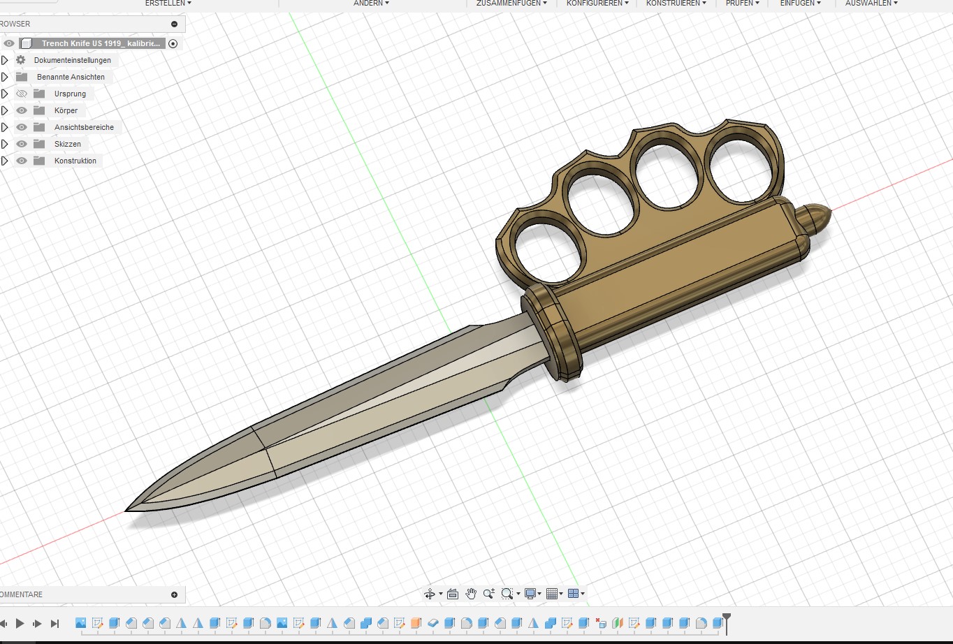
Task: Click the Viewports layout icon
Action: tap(574, 594)
